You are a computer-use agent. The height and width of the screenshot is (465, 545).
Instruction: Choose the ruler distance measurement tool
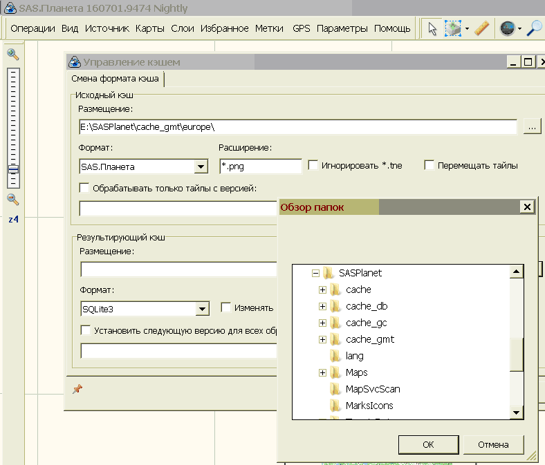click(x=482, y=28)
